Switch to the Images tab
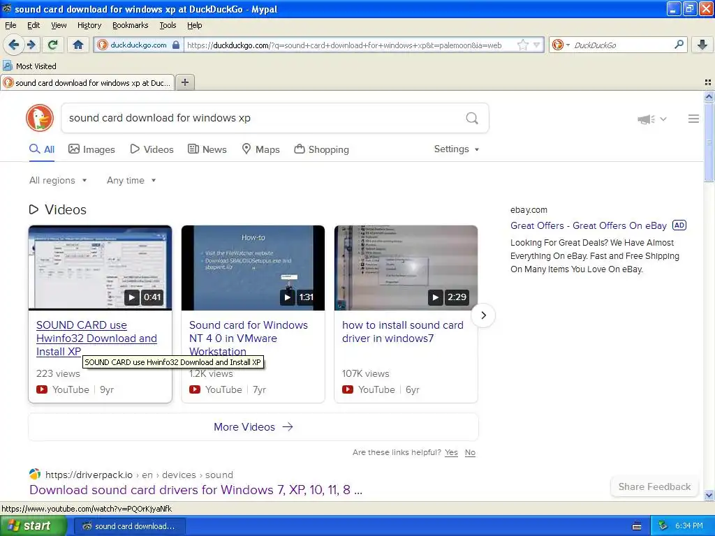Viewport: 715px width, 536px height. (x=91, y=149)
